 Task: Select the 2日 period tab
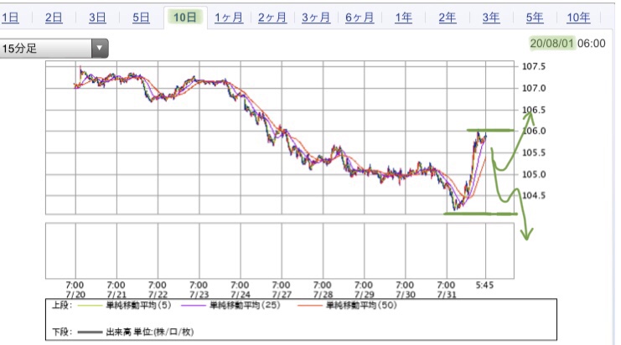[x=54, y=18]
